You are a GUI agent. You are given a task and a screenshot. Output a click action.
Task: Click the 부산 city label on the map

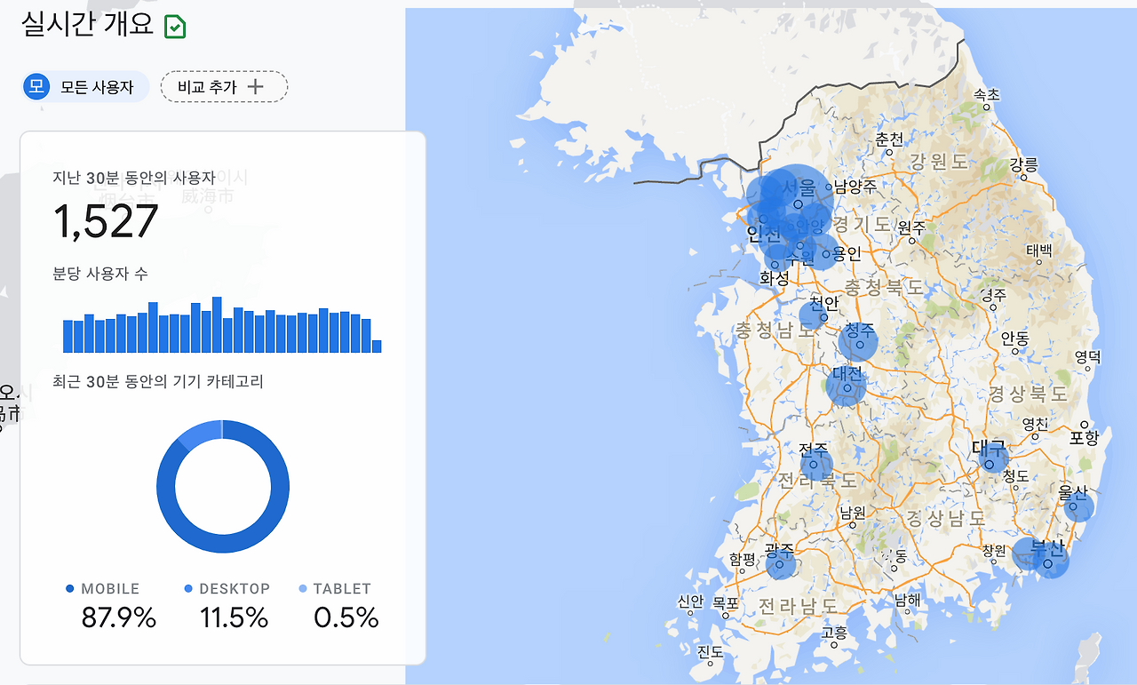[1047, 548]
